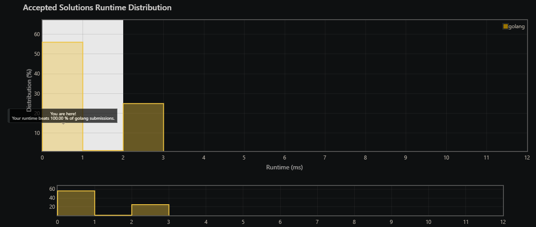Click the 'Runtime (ms)' axis label

tap(284, 168)
